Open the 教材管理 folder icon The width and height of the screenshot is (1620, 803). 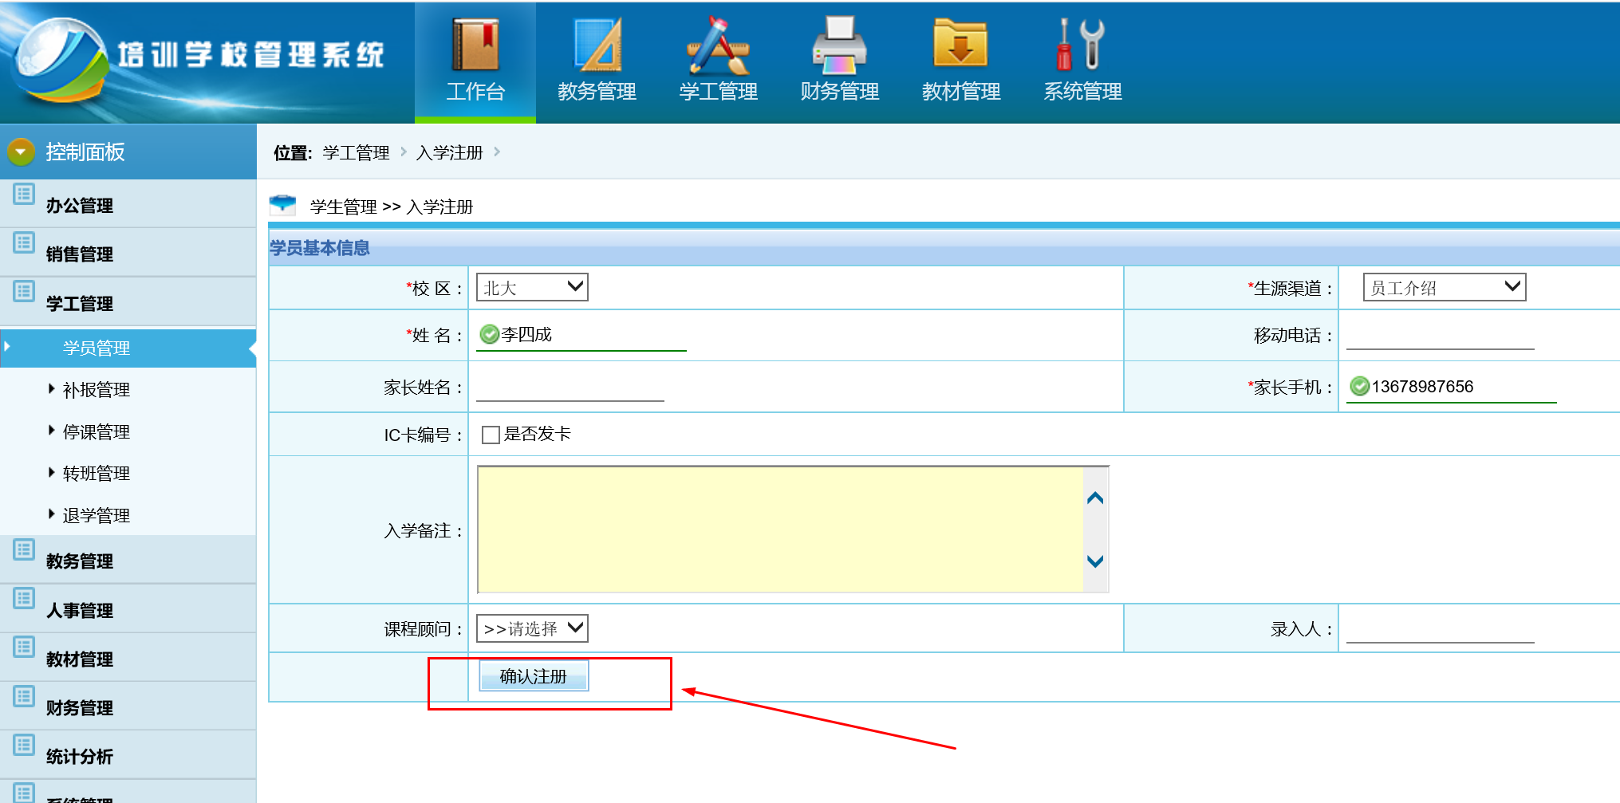960,45
